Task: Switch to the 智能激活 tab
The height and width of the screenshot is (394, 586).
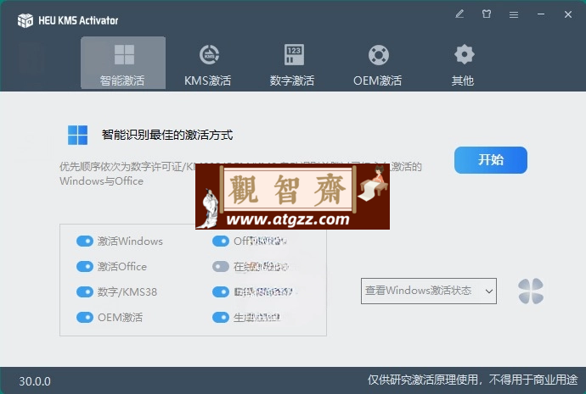Action: (123, 63)
